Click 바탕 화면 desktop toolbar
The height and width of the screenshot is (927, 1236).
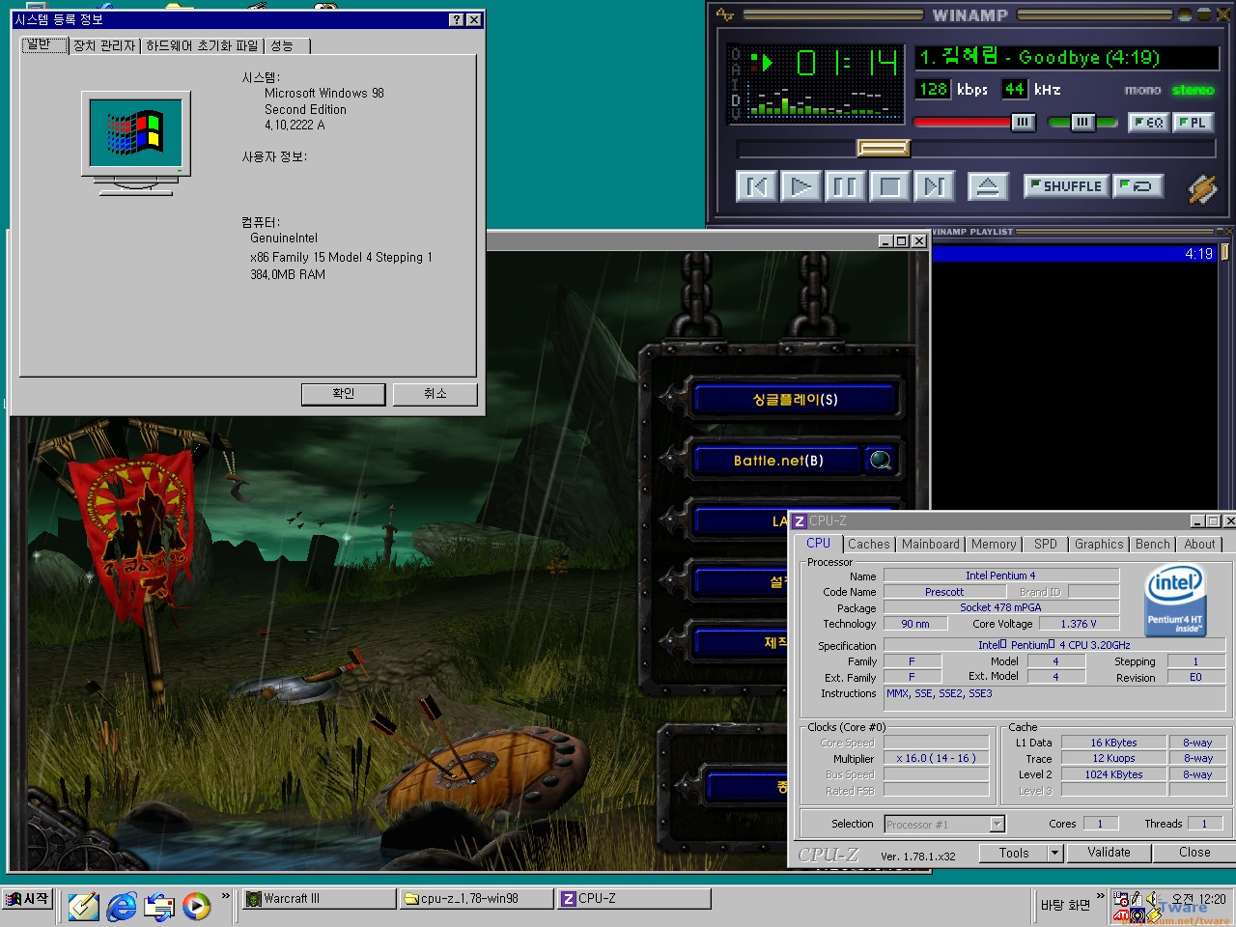[1065, 905]
